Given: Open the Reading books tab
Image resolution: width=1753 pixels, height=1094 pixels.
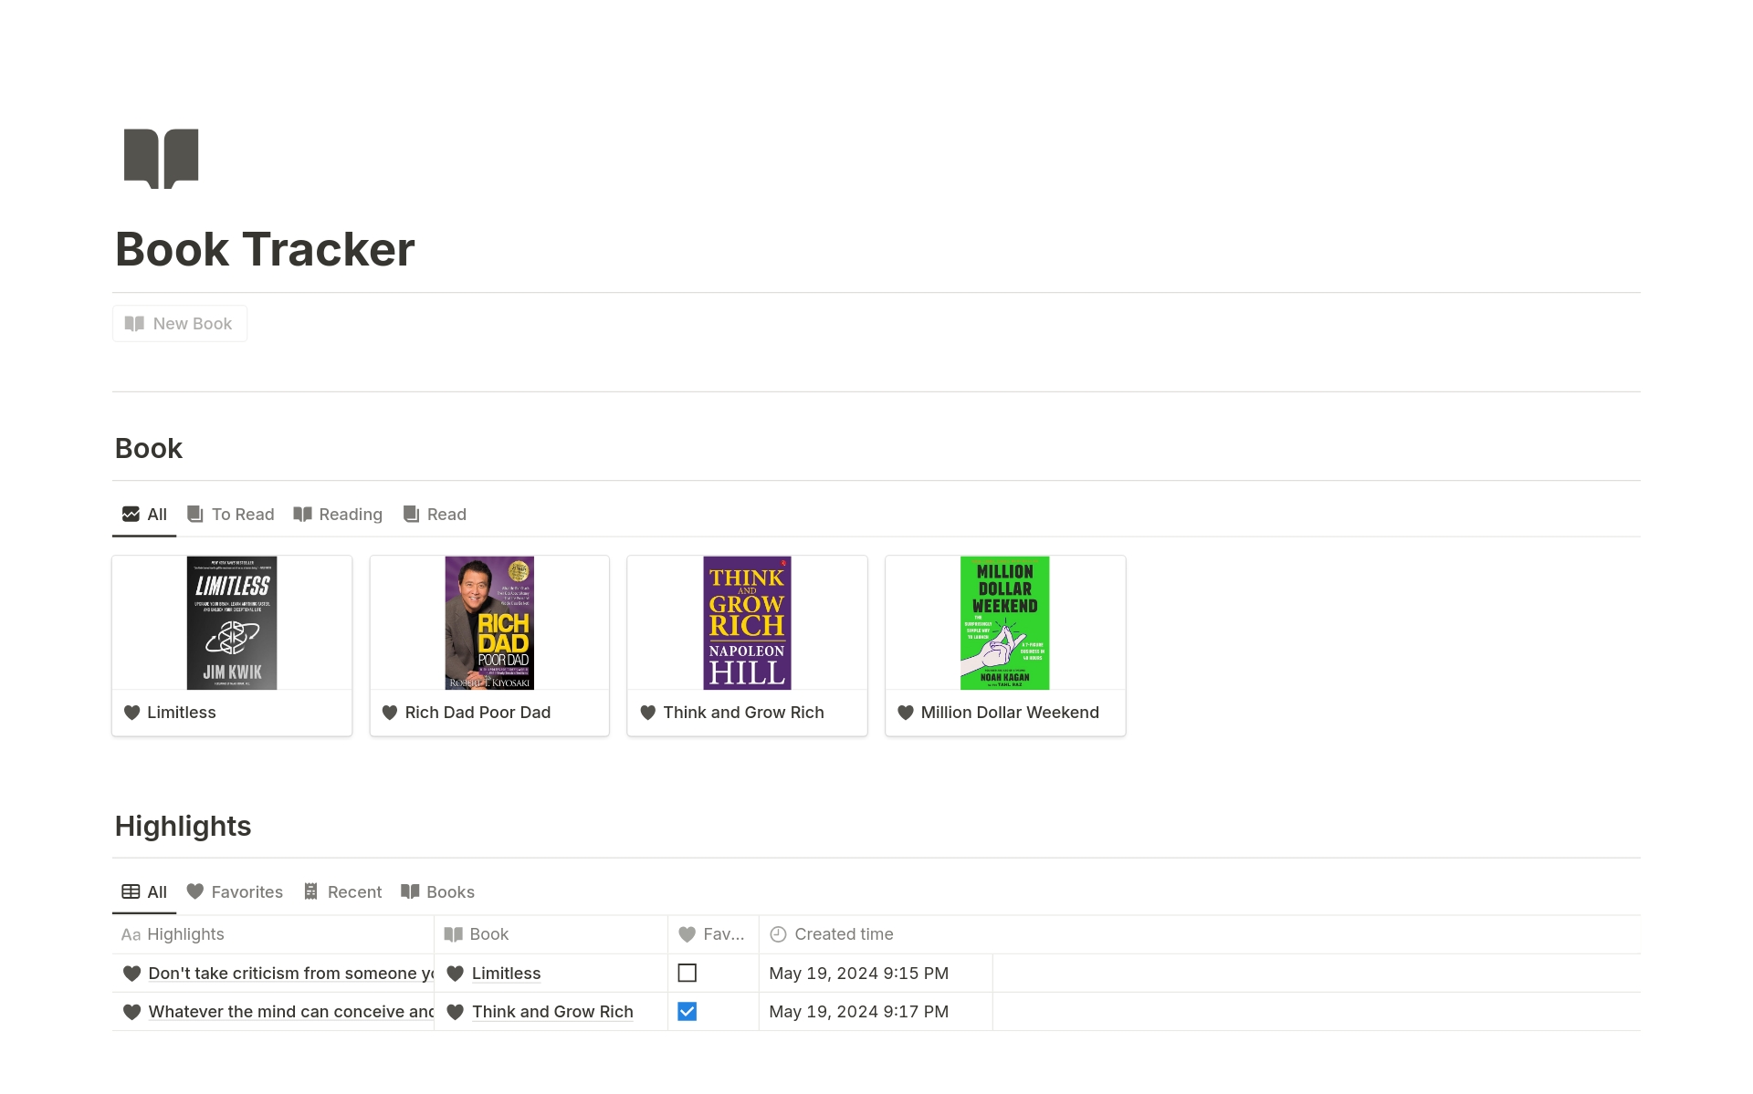Looking at the screenshot, I should [338, 515].
